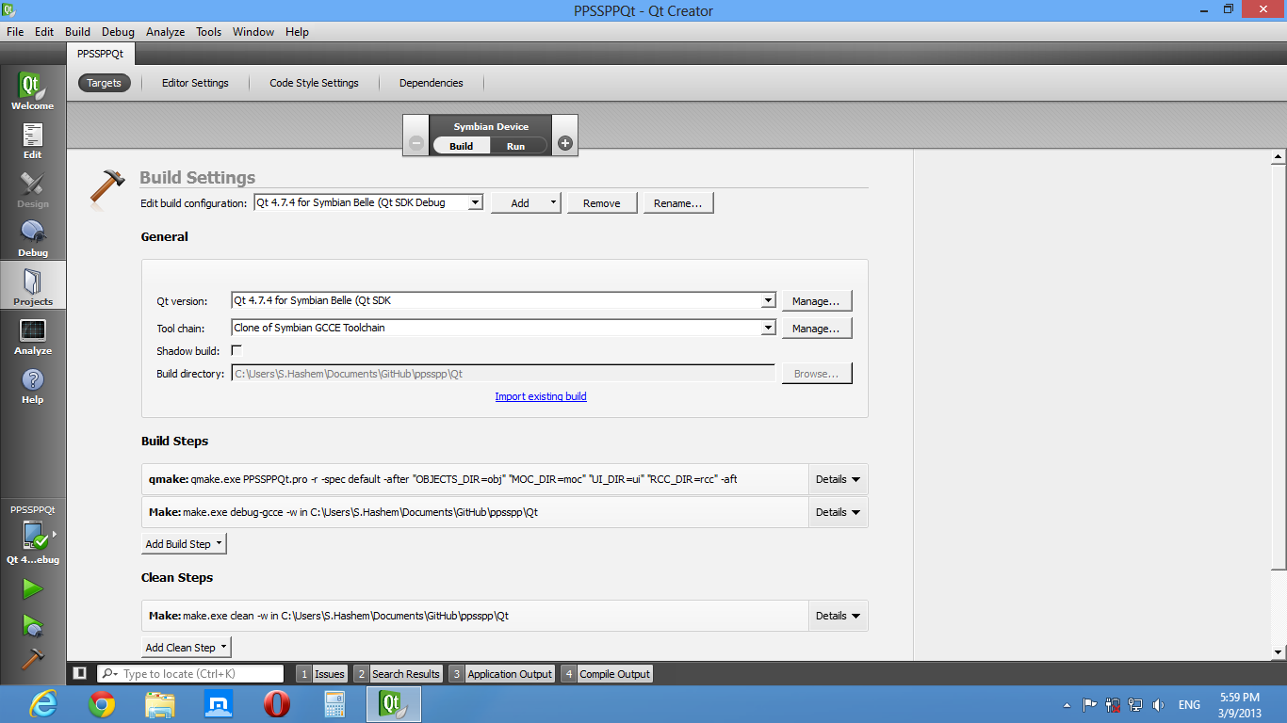Click the volume icon in system tray
Image resolution: width=1287 pixels, height=723 pixels.
[x=1158, y=704]
